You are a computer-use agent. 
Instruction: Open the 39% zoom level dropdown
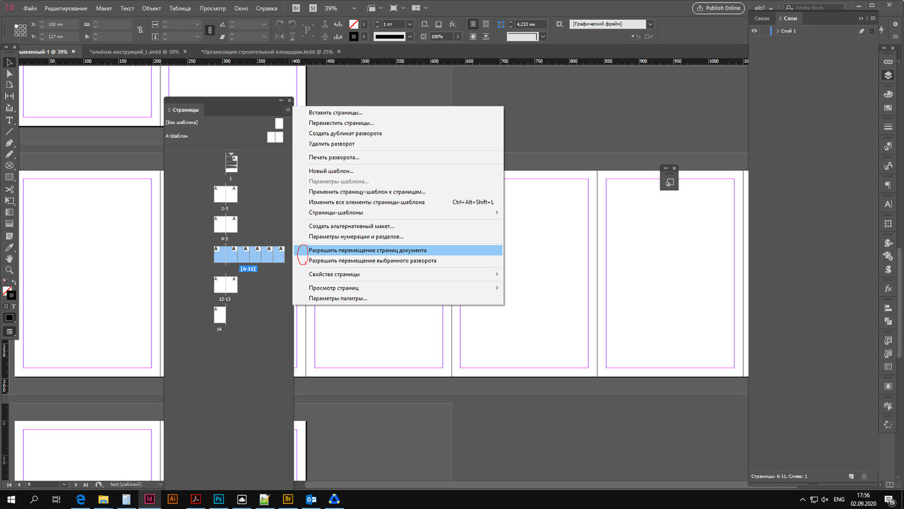pos(354,8)
